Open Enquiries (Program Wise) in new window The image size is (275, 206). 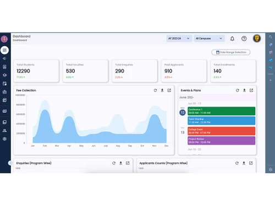point(128,163)
